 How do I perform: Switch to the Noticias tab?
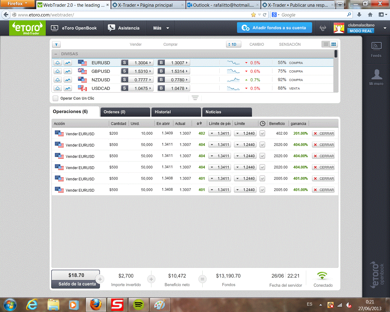tap(227, 112)
